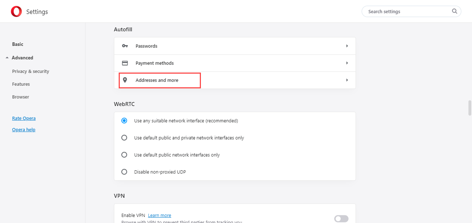The image size is (472, 223).
Task: Select default public network interfaces only
Action: [124, 155]
